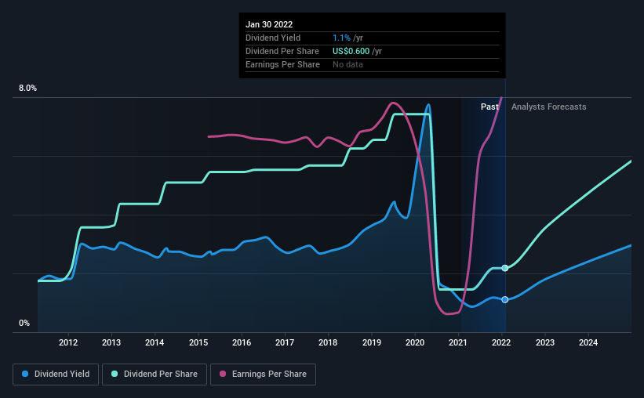Click the Jan 30 2022 tooltip header
Image resolution: width=644 pixels, height=398 pixels.
(269, 24)
